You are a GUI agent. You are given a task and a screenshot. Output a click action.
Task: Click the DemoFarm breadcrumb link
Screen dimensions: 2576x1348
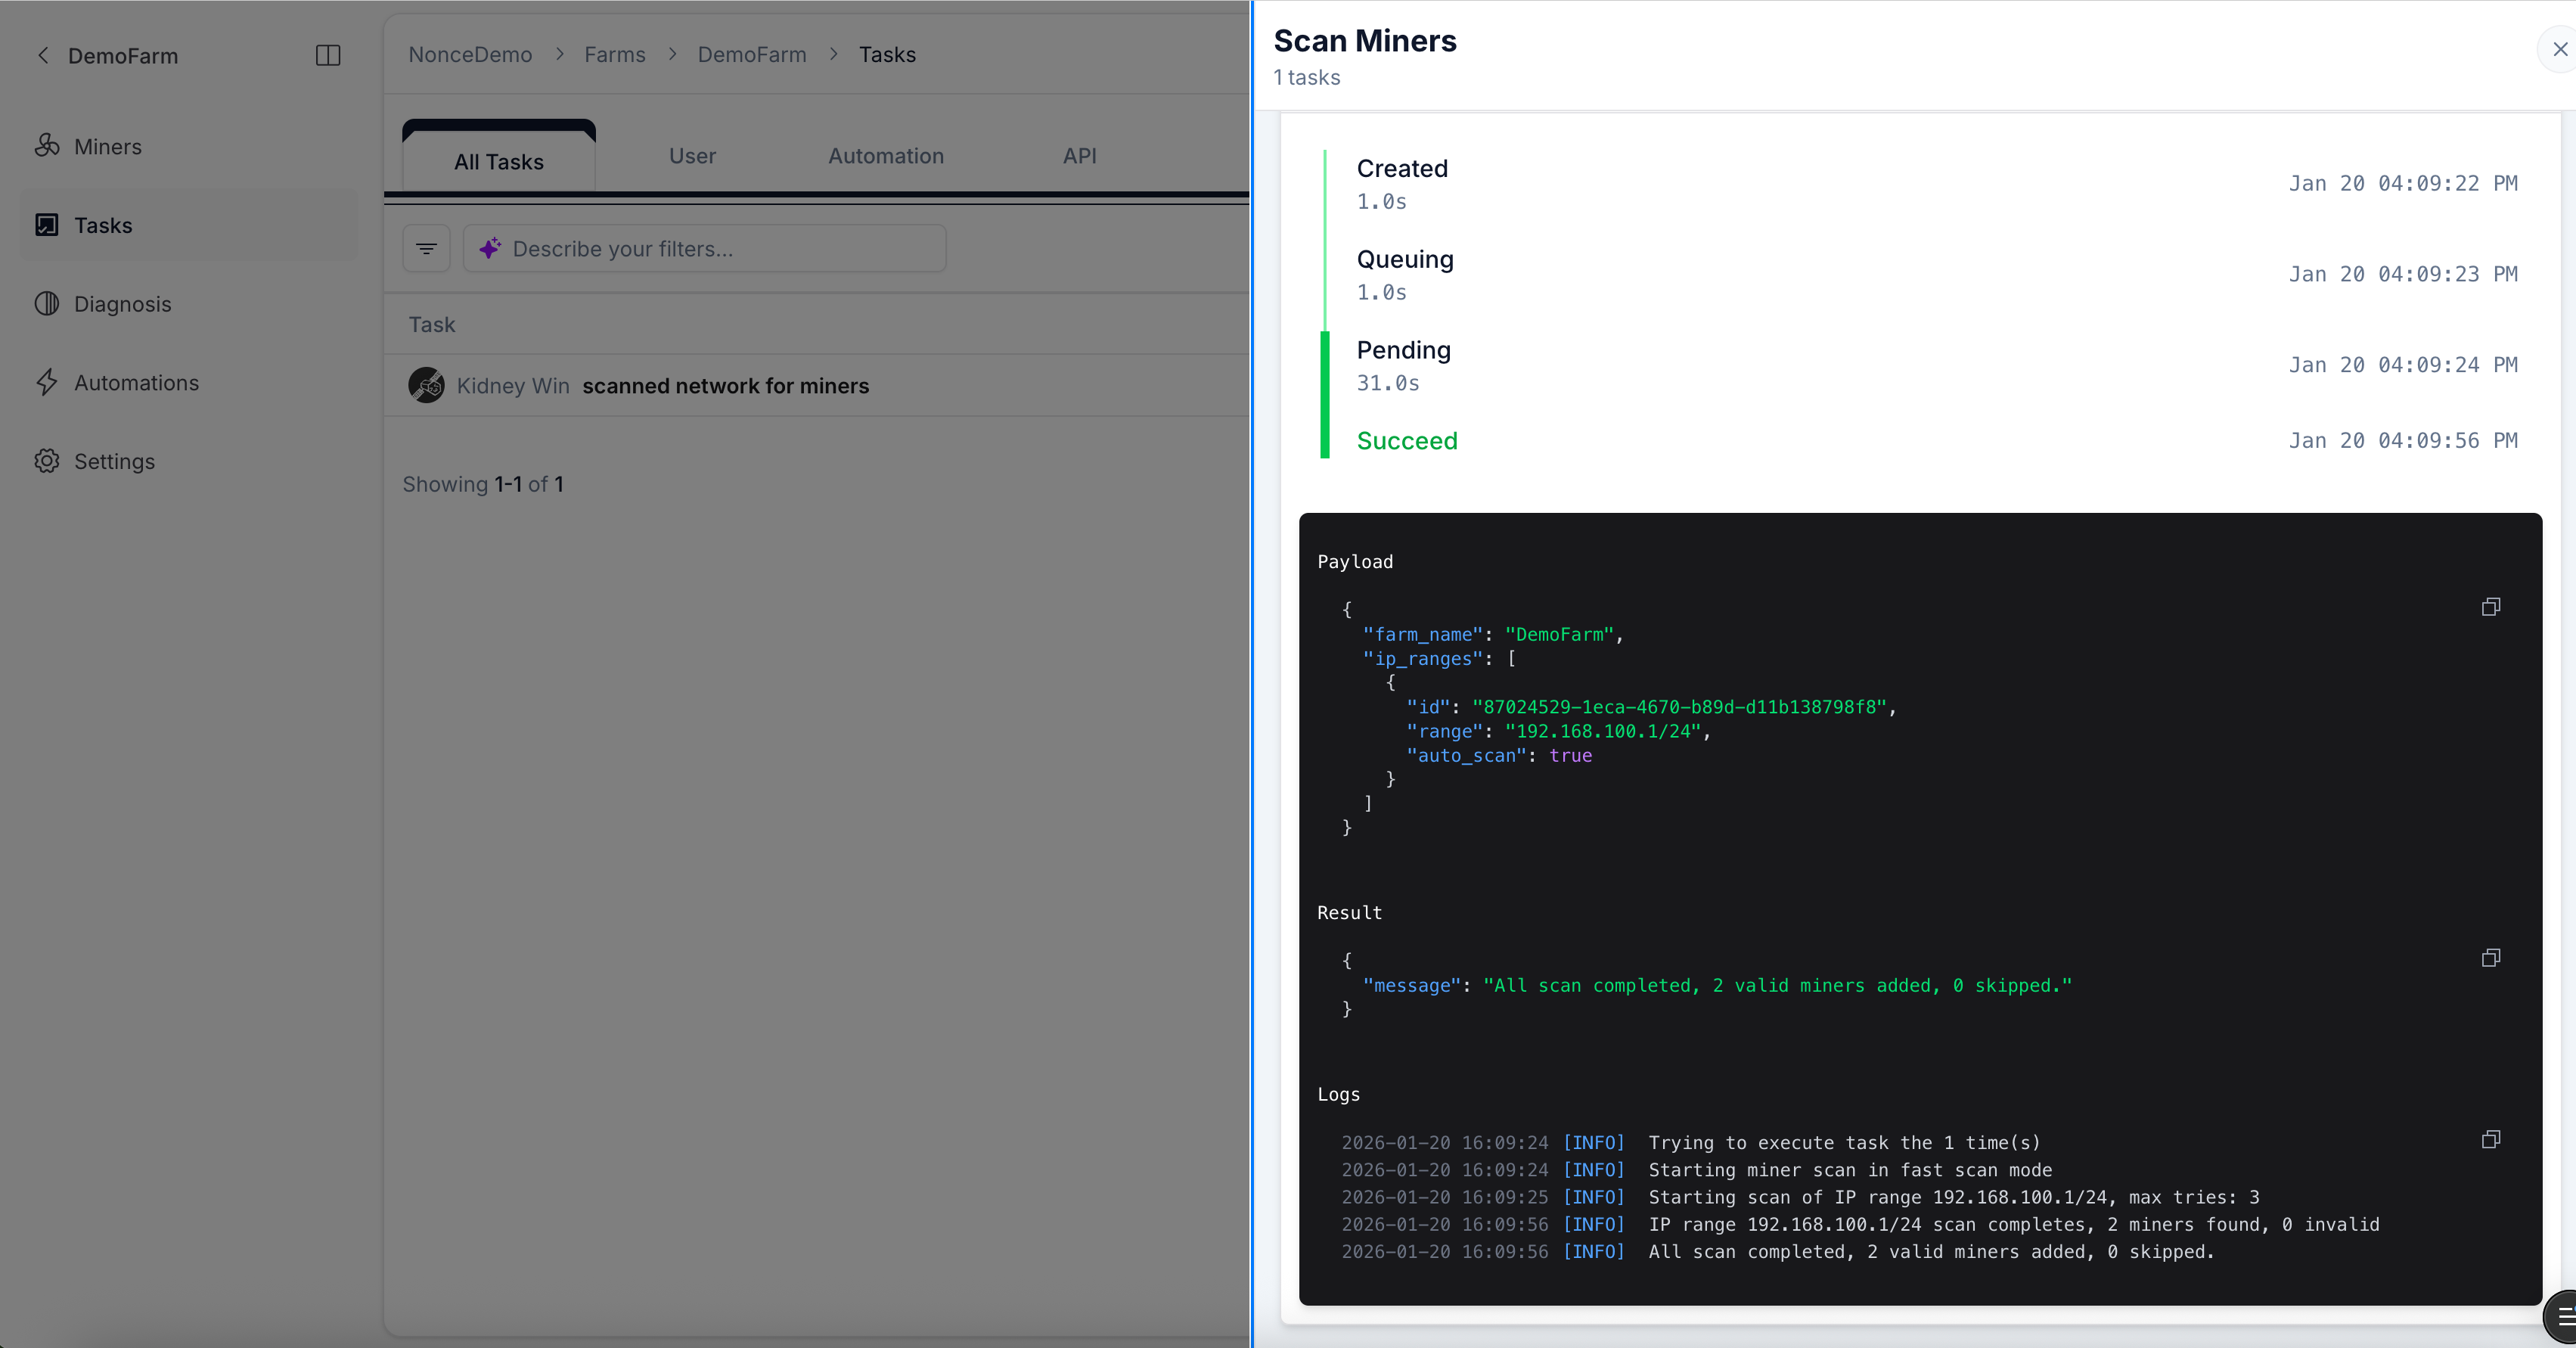(751, 55)
